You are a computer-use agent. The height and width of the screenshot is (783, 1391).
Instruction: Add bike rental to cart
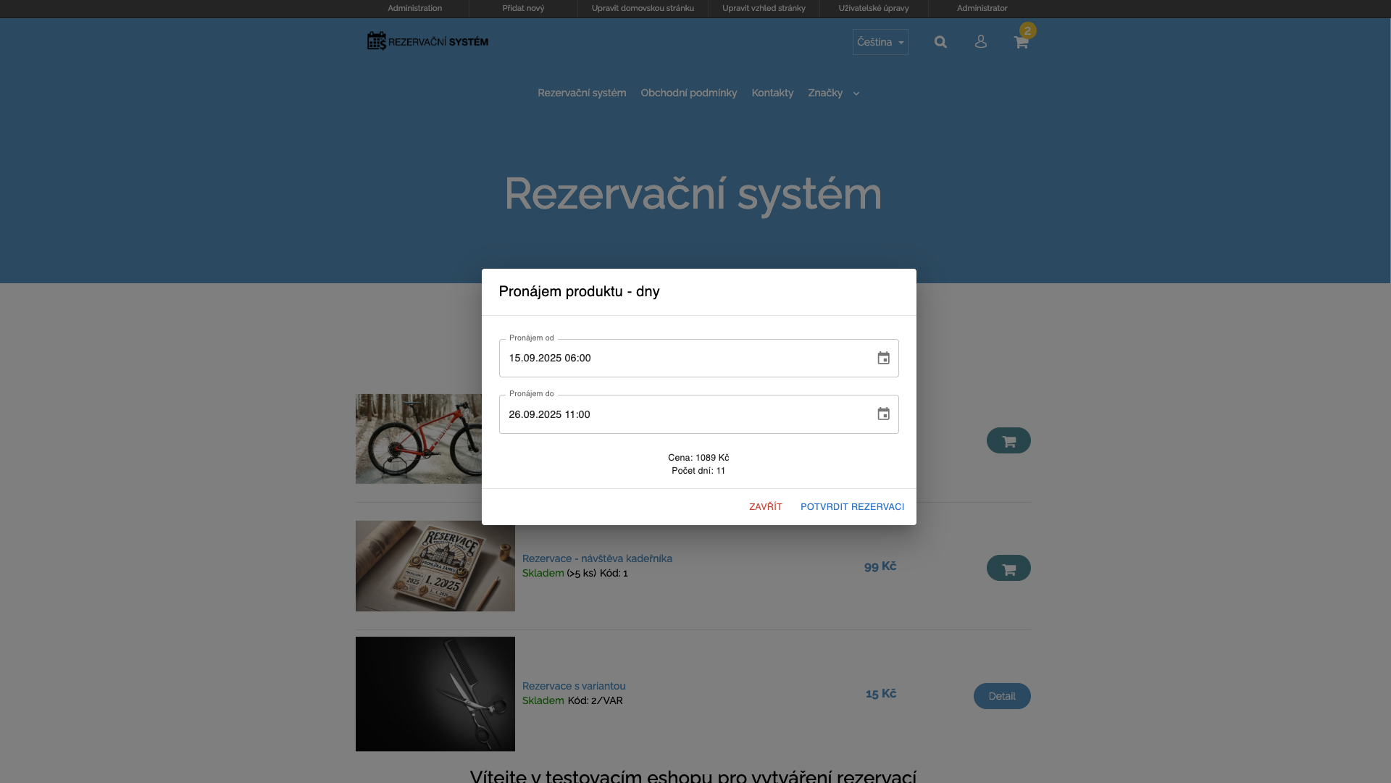point(1008,440)
